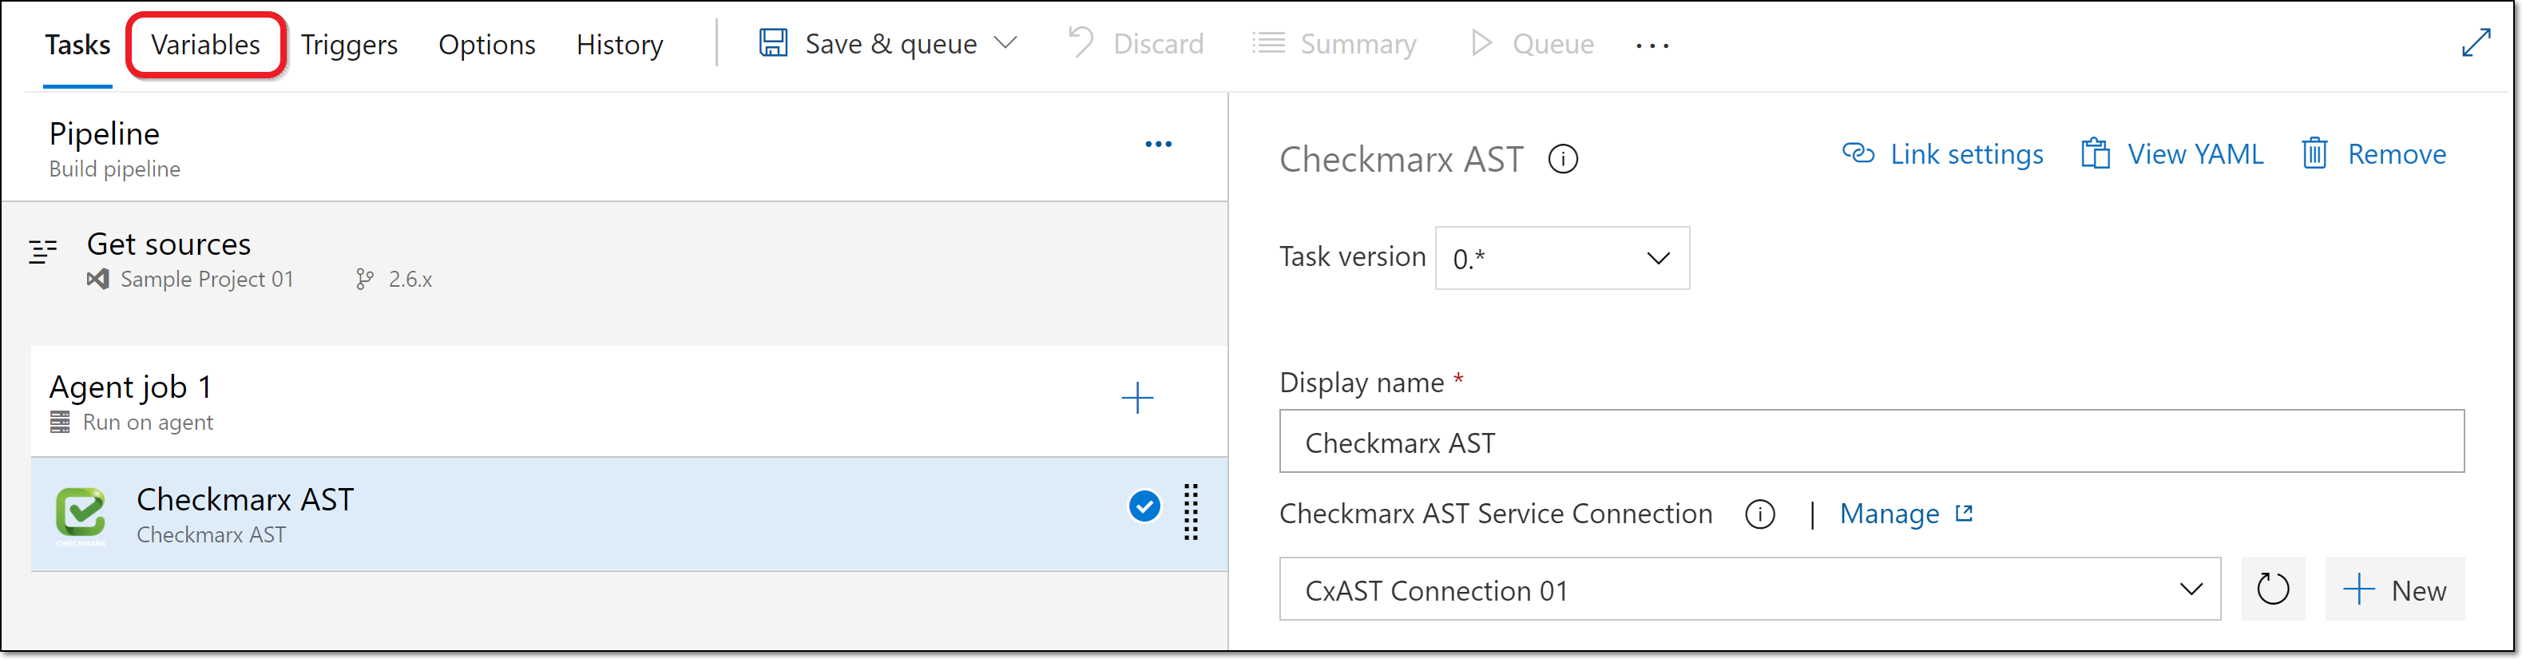2522x659 pixels.
Task: Expand the Save & queue dropdown arrow
Action: [1005, 43]
